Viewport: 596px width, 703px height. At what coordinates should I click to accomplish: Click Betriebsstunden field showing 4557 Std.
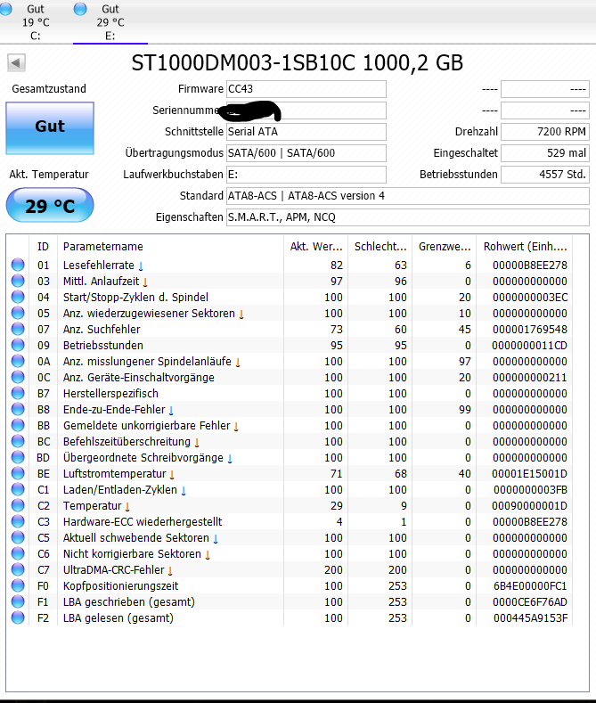point(545,175)
